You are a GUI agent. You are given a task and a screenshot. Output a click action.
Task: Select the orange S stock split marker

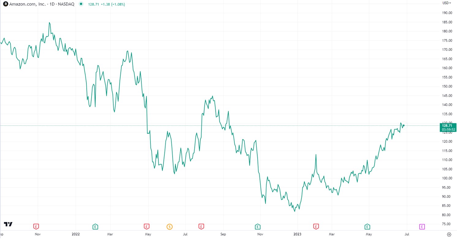point(169,227)
